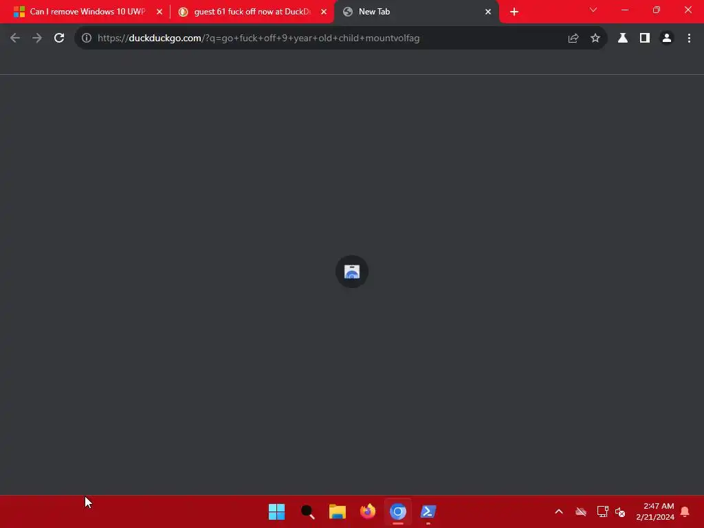Screen dimensions: 704x528
Task: Open Windows Search from the taskbar
Action: click(x=307, y=511)
